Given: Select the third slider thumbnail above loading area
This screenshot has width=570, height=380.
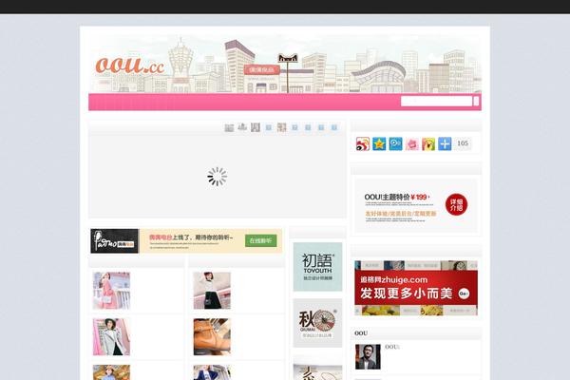Looking at the screenshot, I should [256, 127].
